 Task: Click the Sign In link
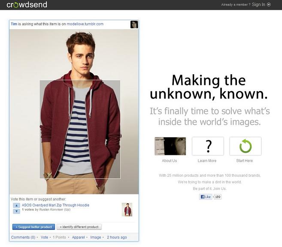tap(258, 5)
